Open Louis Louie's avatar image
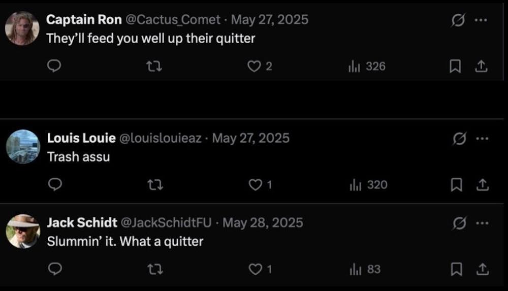 (23, 147)
